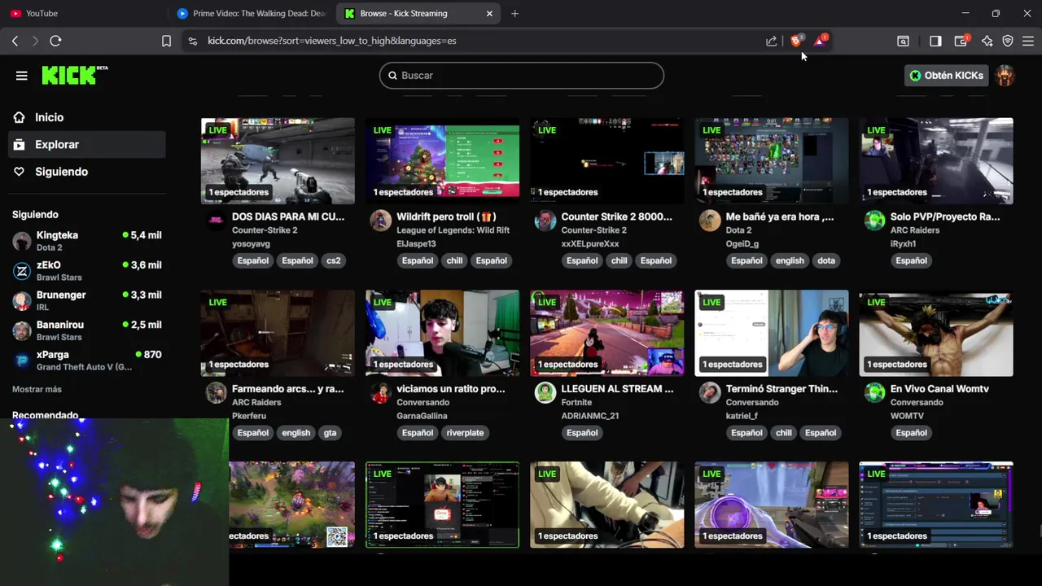Click GarnaGallina channel avatar
Viewport: 1042px width, 586px height.
click(380, 392)
